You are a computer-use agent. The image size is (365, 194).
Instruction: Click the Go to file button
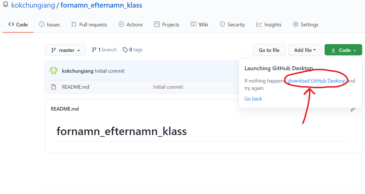pyautogui.click(x=269, y=50)
